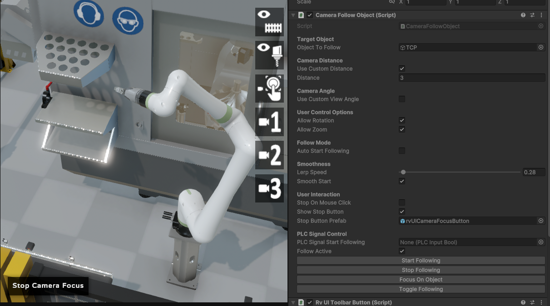The image size is (550, 306).
Task: Collapse the Camera Follow Object component
Action: [293, 15]
